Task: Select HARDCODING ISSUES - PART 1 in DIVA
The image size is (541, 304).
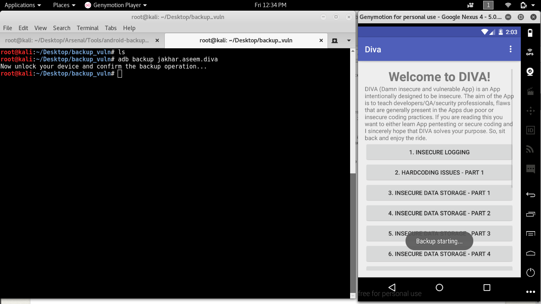Action: click(x=439, y=173)
